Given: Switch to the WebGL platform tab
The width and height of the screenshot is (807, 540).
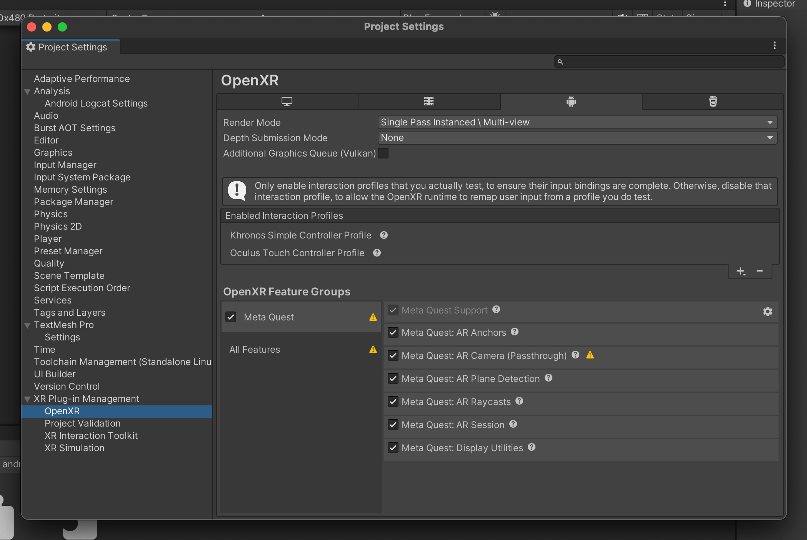Looking at the screenshot, I should tap(712, 102).
